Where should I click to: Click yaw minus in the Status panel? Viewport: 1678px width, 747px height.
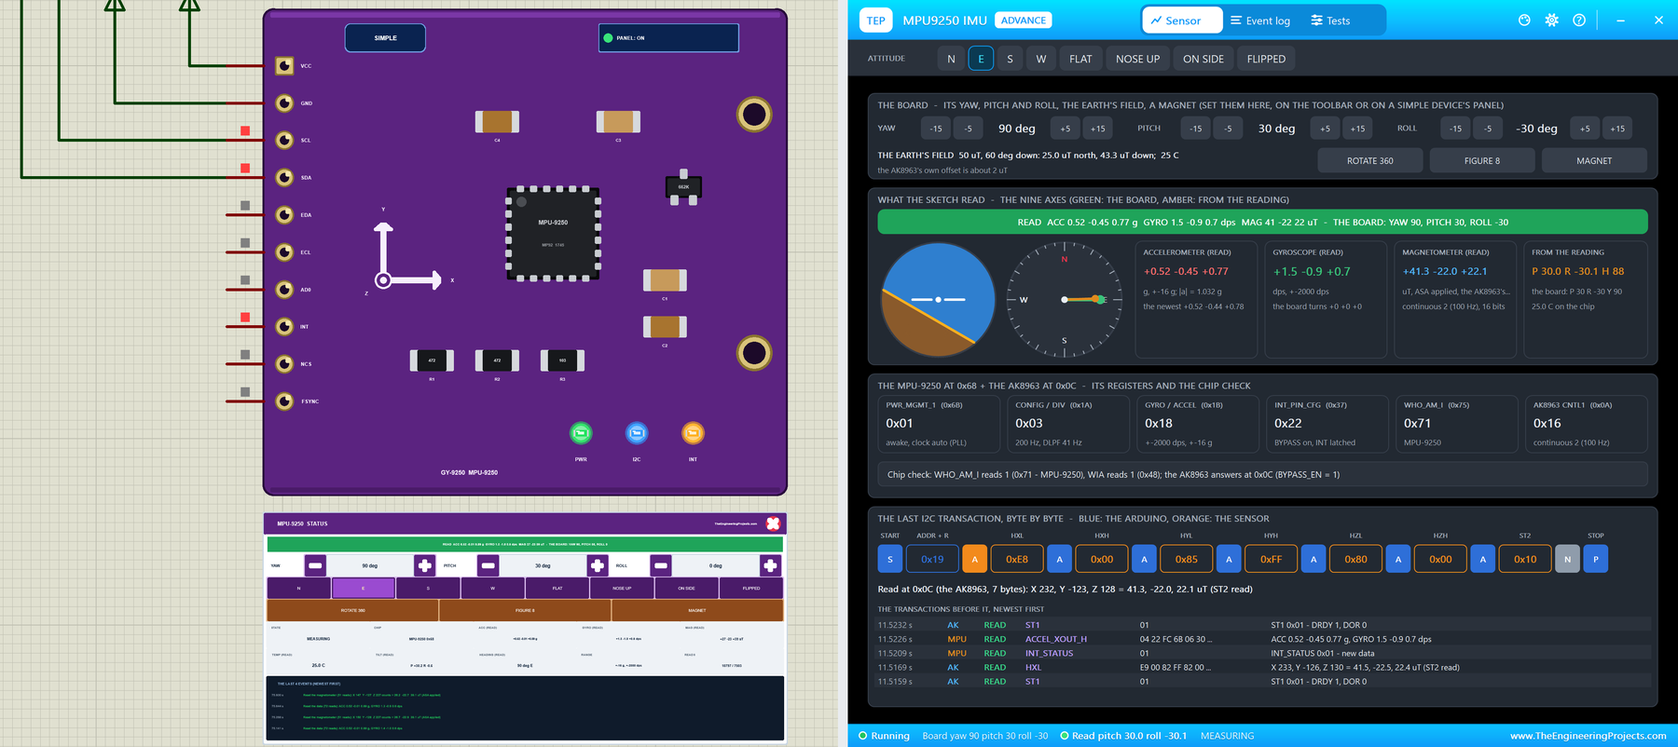[x=315, y=565]
